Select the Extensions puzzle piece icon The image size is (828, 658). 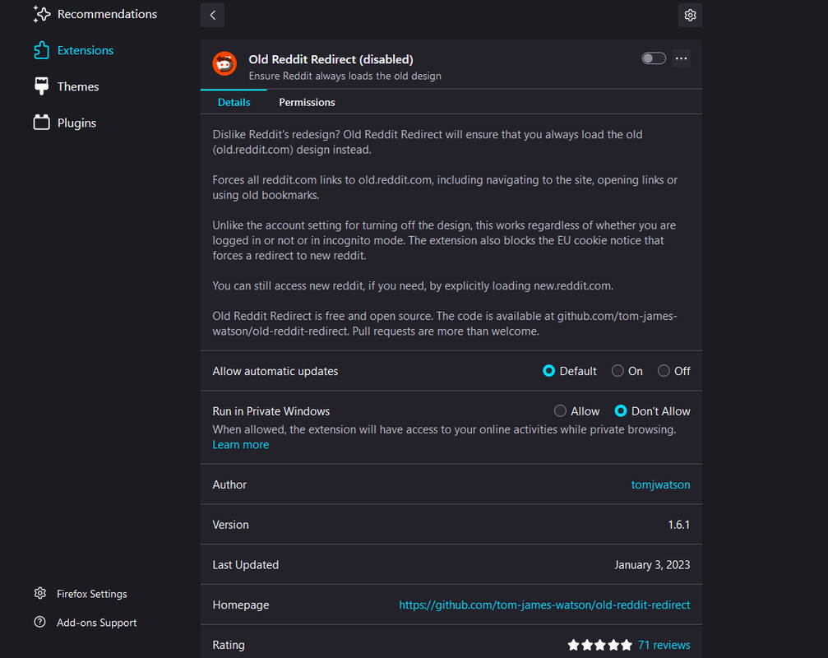[42, 50]
